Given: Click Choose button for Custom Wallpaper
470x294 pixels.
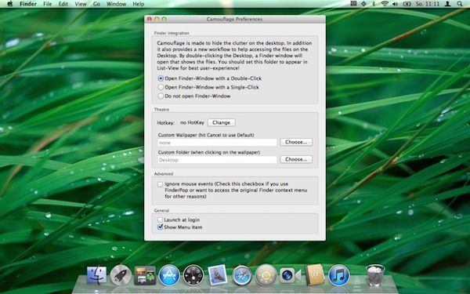Looking at the screenshot, I should pos(296,142).
